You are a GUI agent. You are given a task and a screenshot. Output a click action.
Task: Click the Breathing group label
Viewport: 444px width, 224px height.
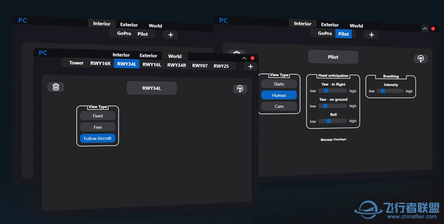point(391,76)
